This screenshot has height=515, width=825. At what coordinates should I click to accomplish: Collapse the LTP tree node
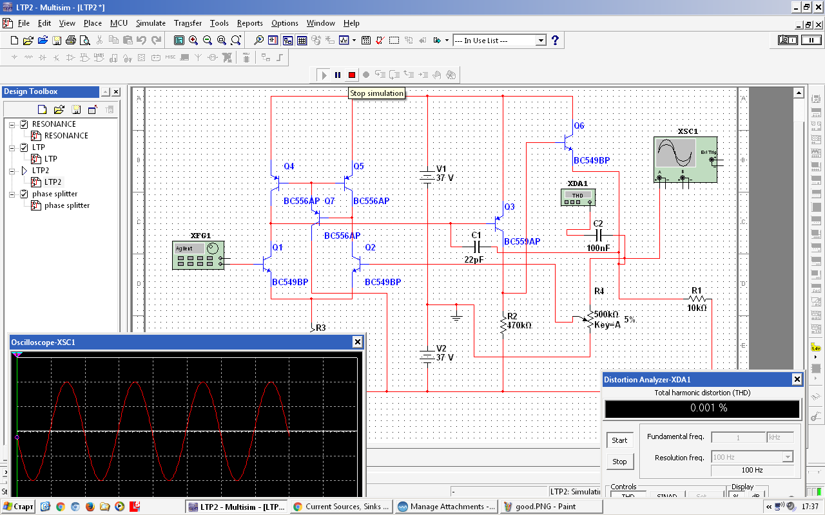point(12,147)
